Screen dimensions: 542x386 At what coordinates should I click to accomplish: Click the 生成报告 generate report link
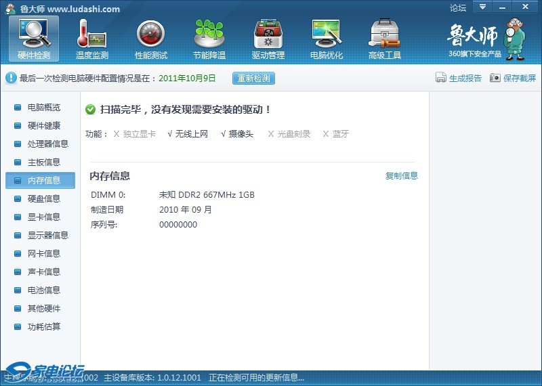coord(465,78)
